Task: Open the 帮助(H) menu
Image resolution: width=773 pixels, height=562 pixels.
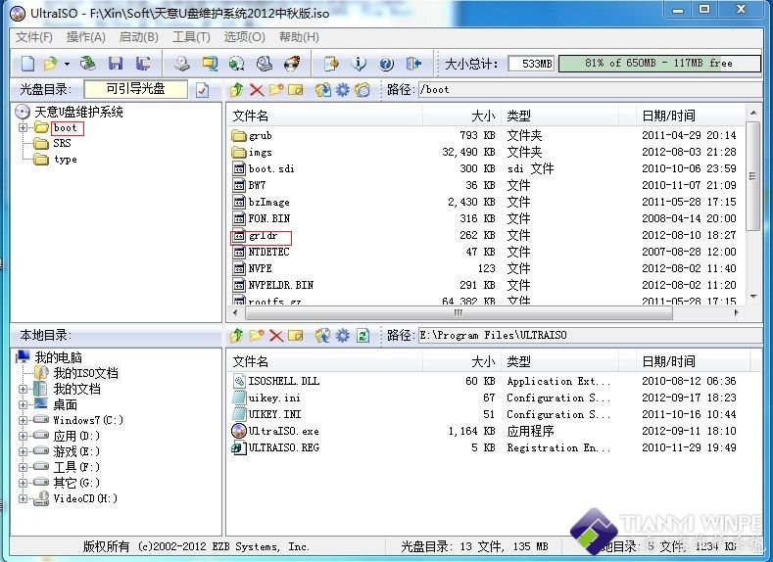Action: tap(299, 37)
